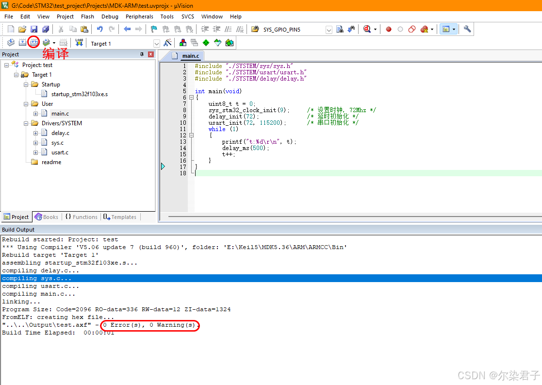Switch to the Functions tab
The width and height of the screenshot is (542, 385).
click(x=82, y=217)
